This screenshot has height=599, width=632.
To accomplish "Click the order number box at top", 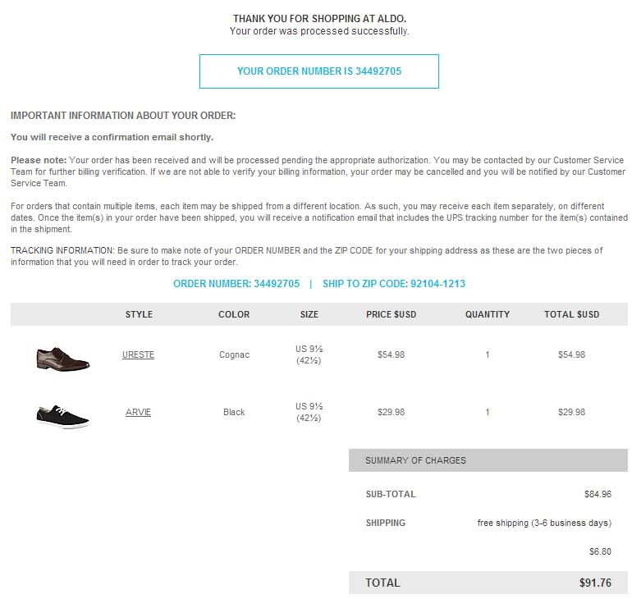I will pyautogui.click(x=318, y=71).
